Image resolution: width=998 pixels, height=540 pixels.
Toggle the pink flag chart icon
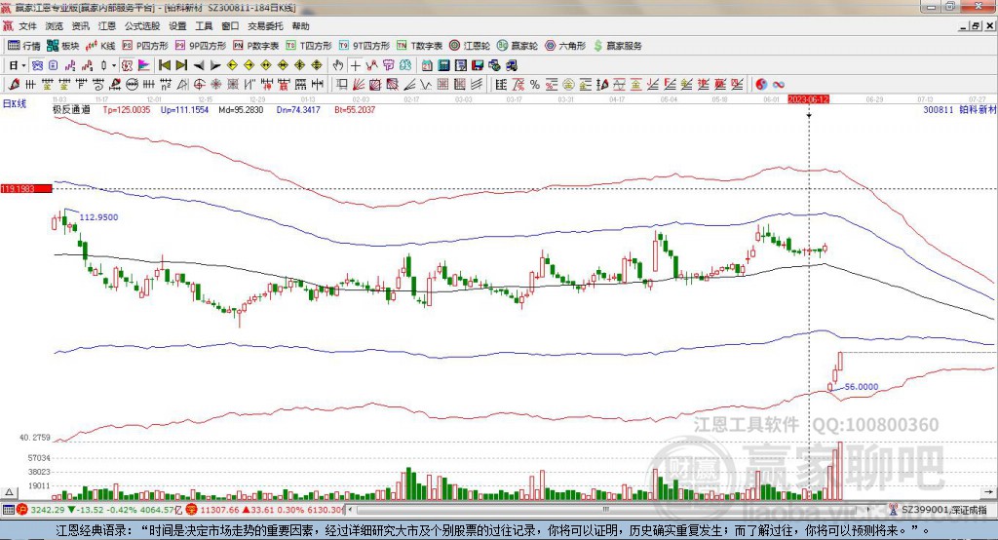point(144,65)
